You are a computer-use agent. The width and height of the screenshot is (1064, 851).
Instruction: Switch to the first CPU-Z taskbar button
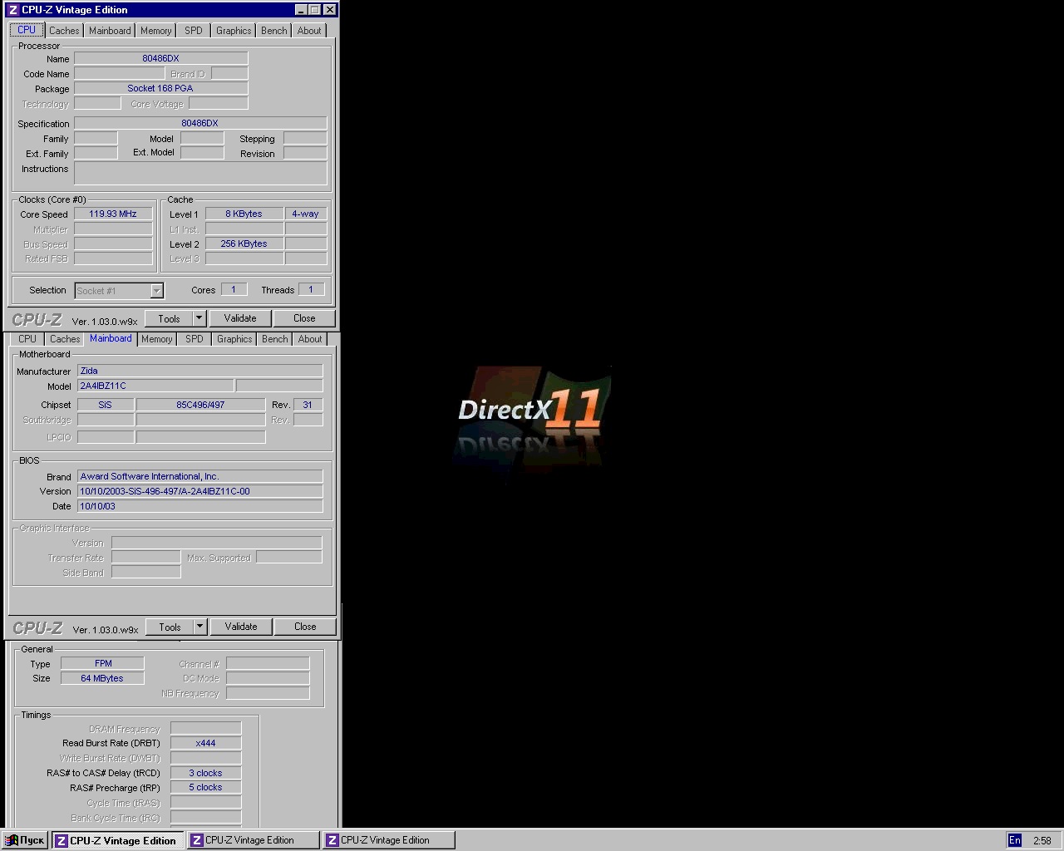tap(117, 840)
